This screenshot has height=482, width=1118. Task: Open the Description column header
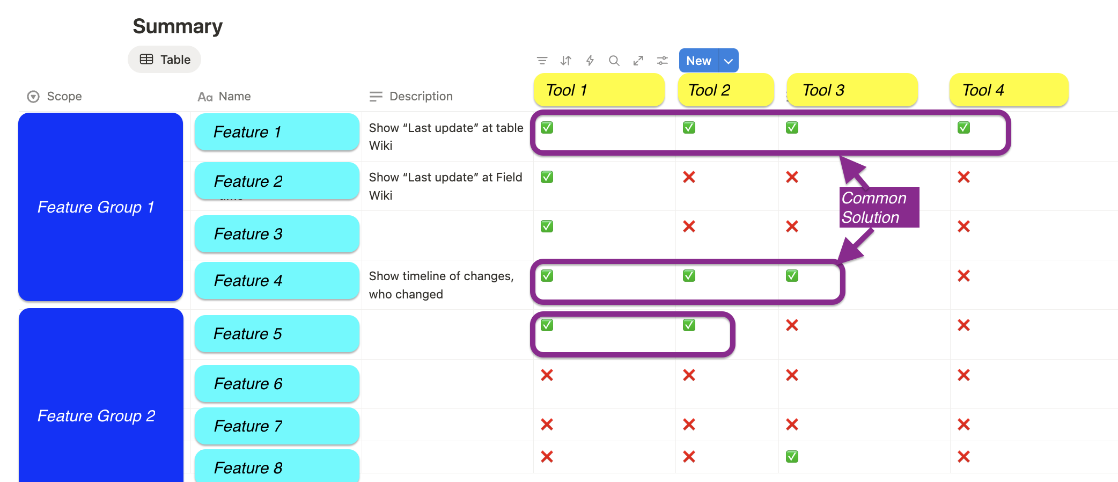click(x=421, y=97)
